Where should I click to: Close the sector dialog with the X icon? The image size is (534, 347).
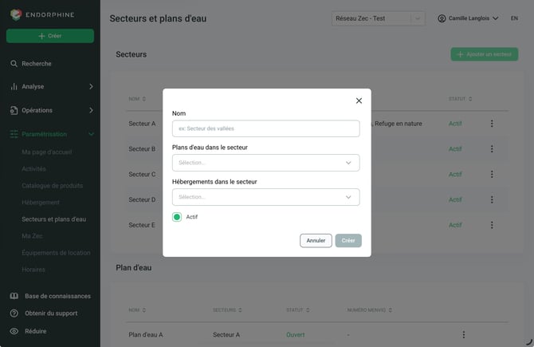pos(359,101)
